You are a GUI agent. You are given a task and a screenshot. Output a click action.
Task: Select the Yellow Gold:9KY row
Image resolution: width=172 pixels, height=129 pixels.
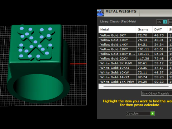click(135, 35)
